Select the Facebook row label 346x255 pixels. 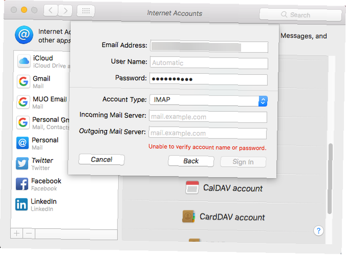46,181
